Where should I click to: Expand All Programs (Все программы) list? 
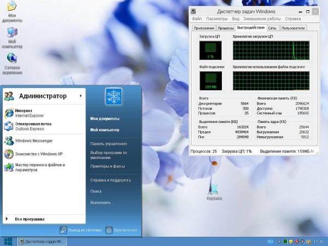coord(30,219)
